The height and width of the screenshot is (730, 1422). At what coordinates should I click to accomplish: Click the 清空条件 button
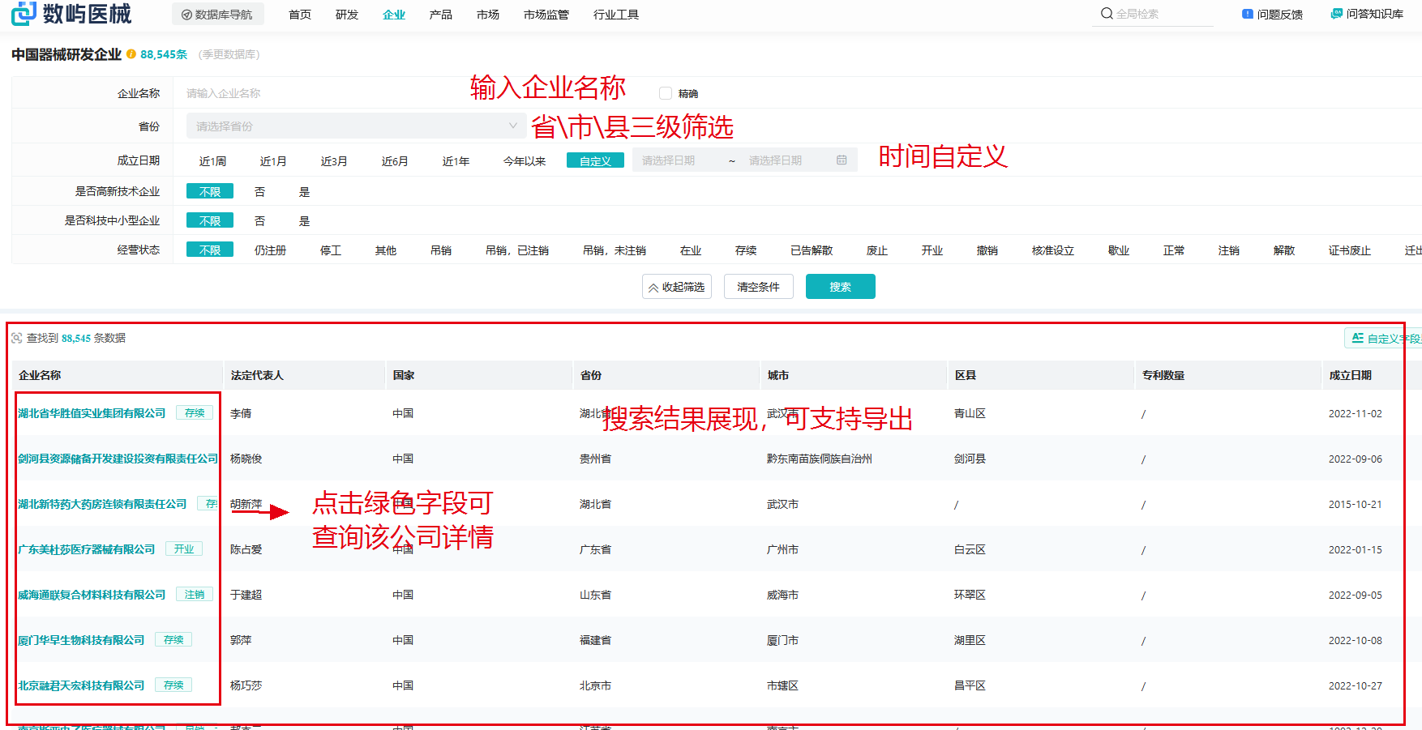758,287
